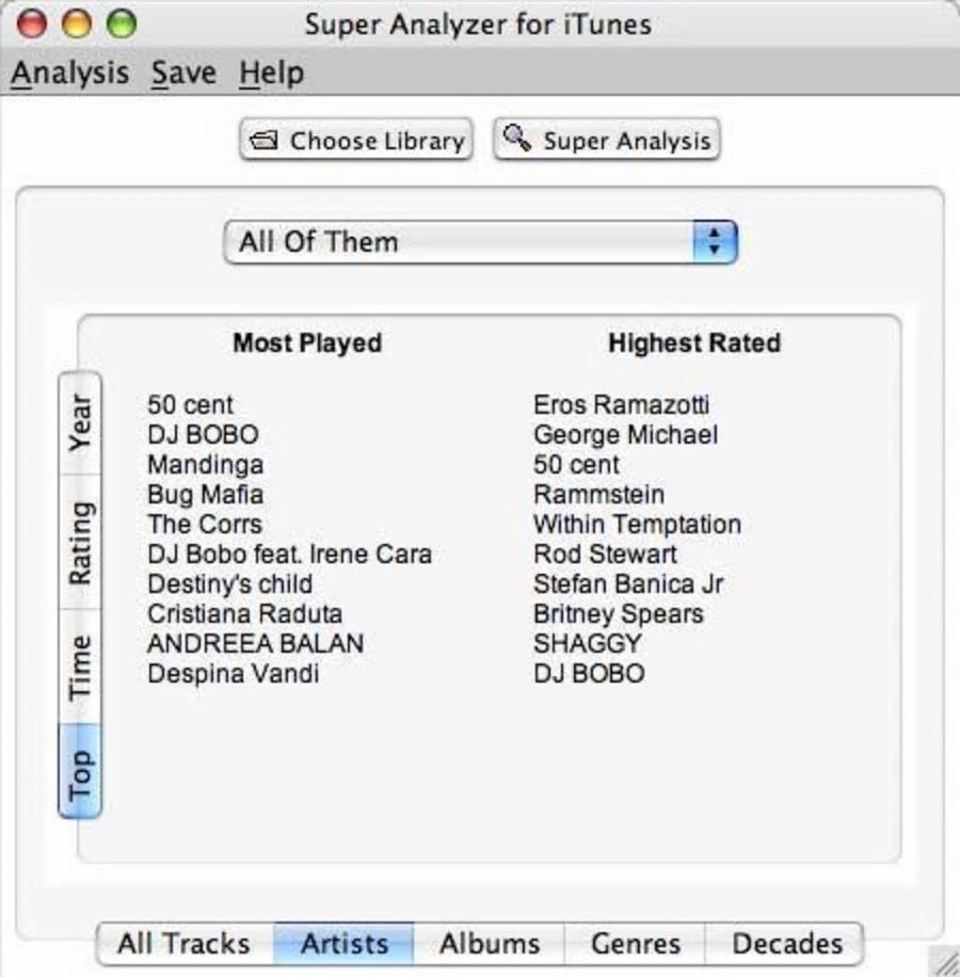Open the Help menu
Image resolution: width=960 pixels, height=977 pixels.
(272, 72)
